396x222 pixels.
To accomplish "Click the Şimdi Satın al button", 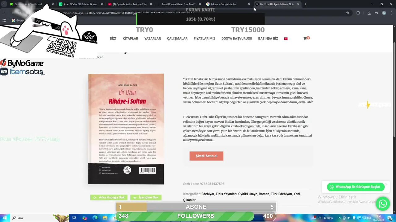I will 206,156.
